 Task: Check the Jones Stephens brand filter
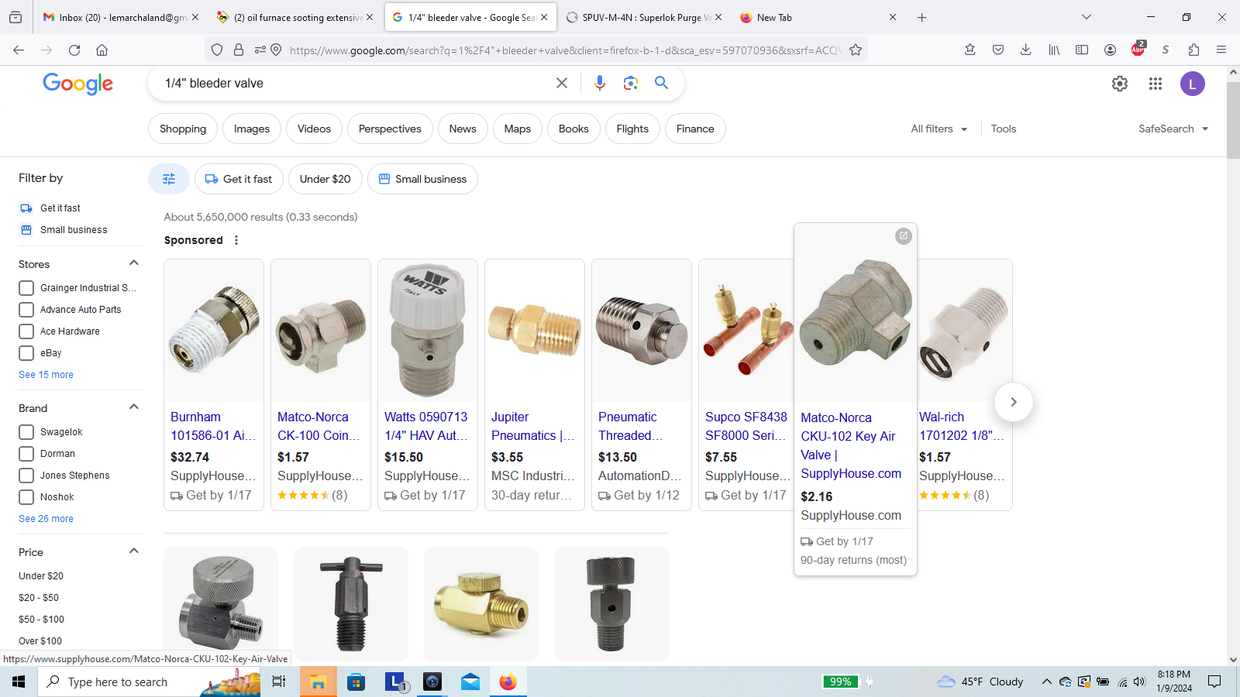click(x=26, y=476)
